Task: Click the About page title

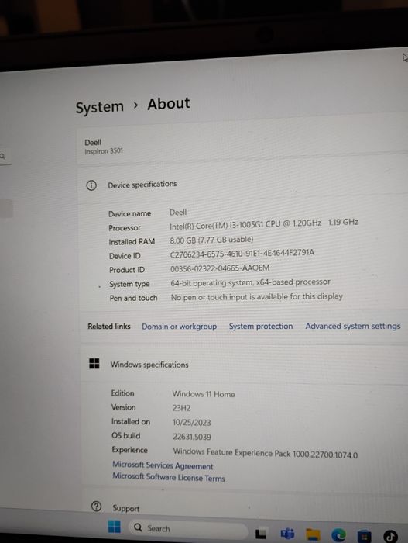Action: 169,103
